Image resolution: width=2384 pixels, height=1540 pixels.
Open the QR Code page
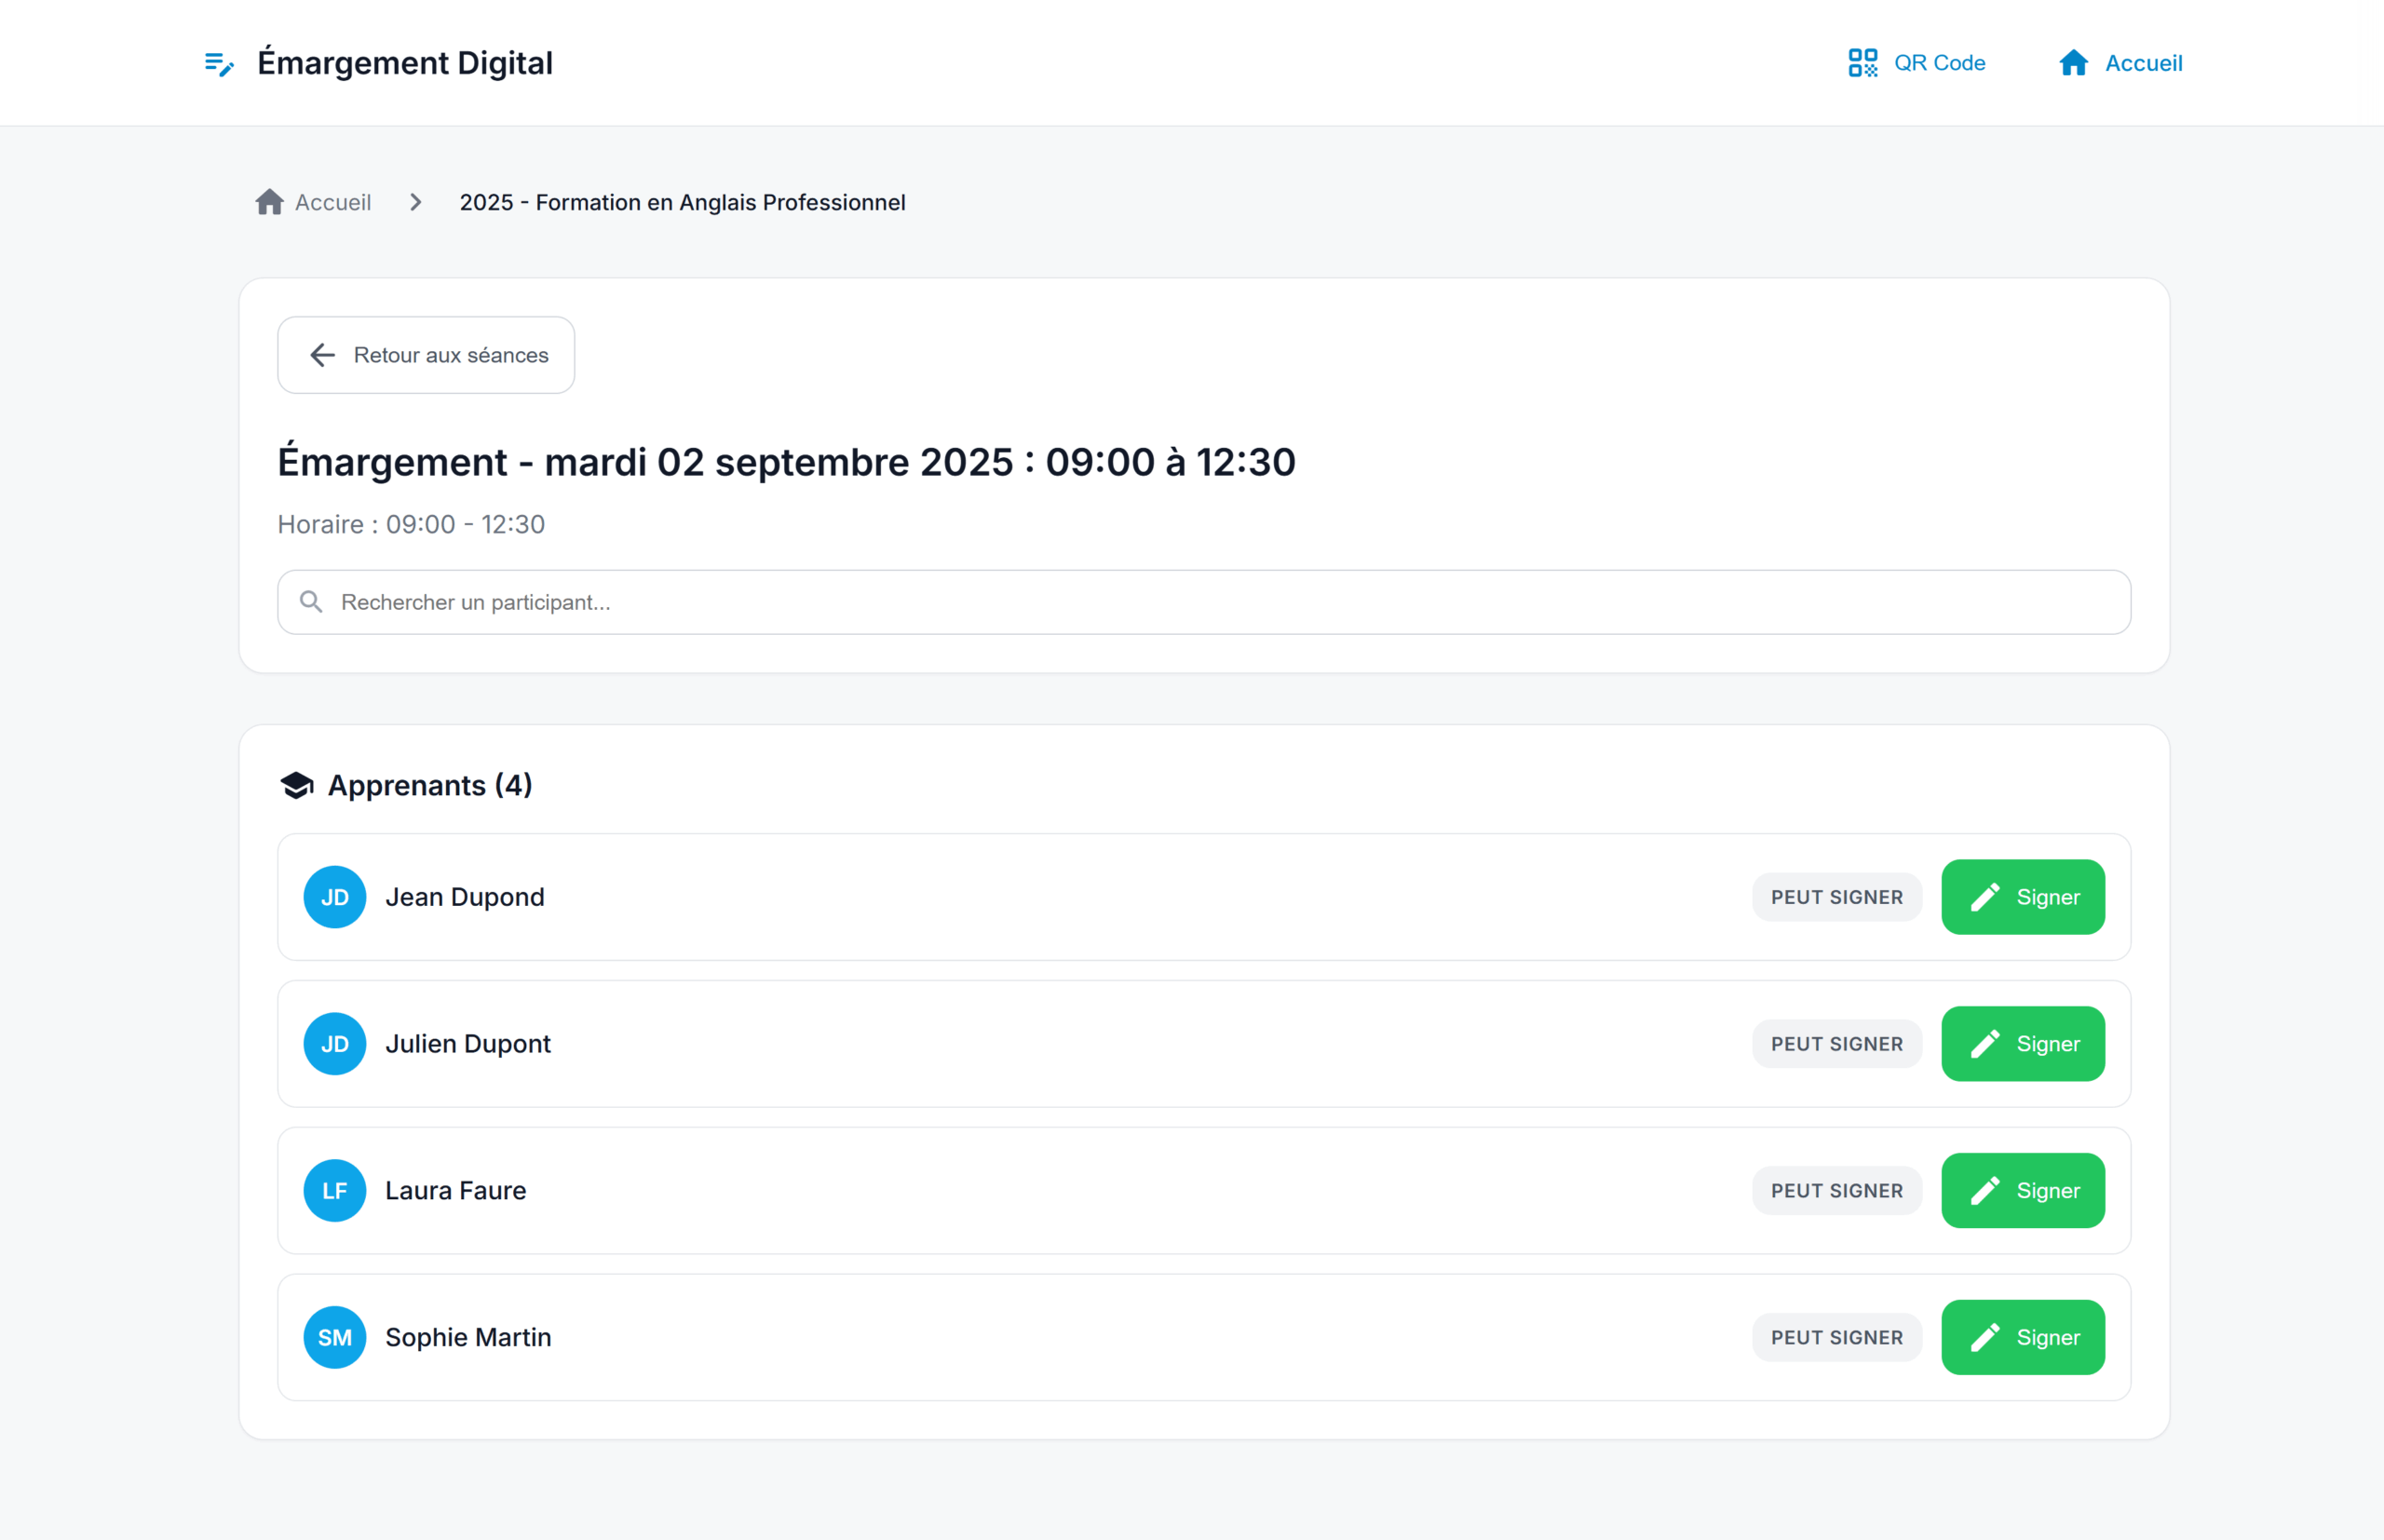point(1916,63)
